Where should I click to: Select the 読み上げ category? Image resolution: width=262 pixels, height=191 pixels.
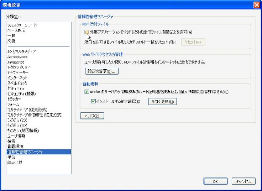point(15,162)
